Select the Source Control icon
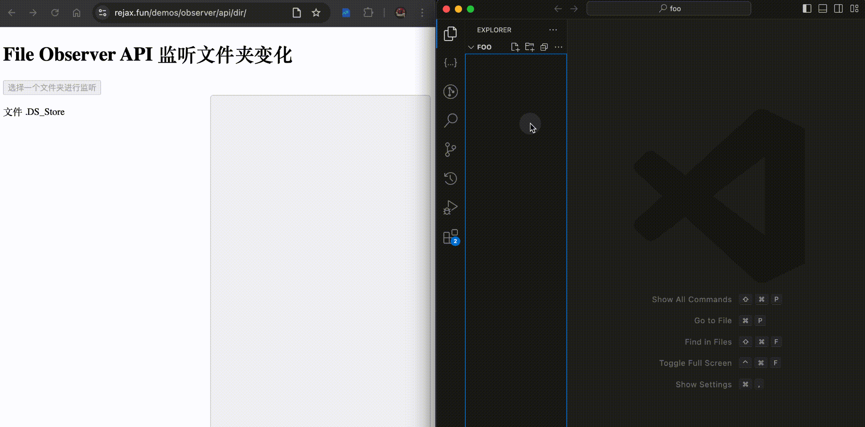 point(451,149)
